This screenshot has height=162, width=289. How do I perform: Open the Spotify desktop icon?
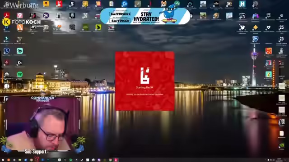(20, 74)
